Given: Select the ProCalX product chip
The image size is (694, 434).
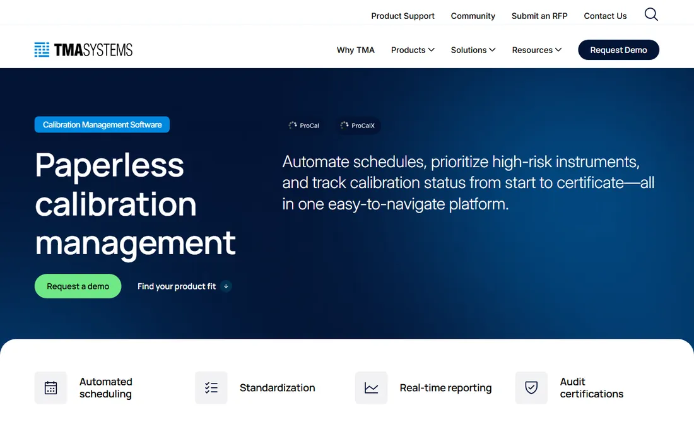Looking at the screenshot, I should (358, 126).
